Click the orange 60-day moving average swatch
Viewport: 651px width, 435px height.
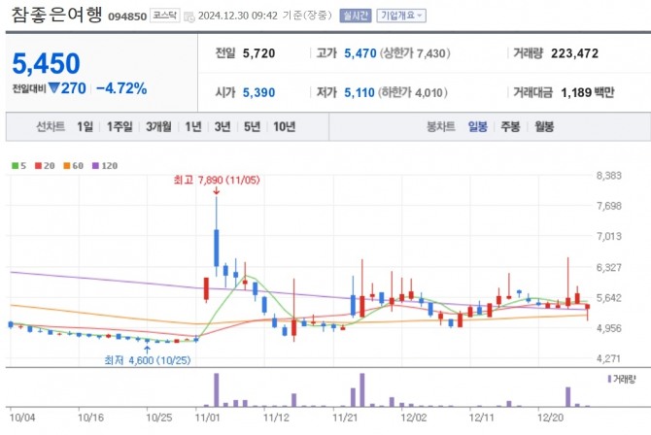pyautogui.click(x=67, y=166)
